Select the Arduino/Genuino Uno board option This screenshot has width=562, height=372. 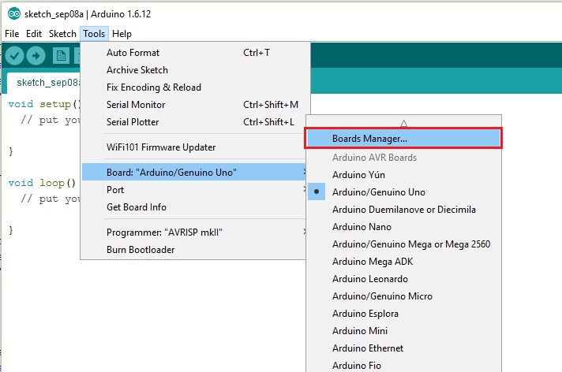[403, 192]
